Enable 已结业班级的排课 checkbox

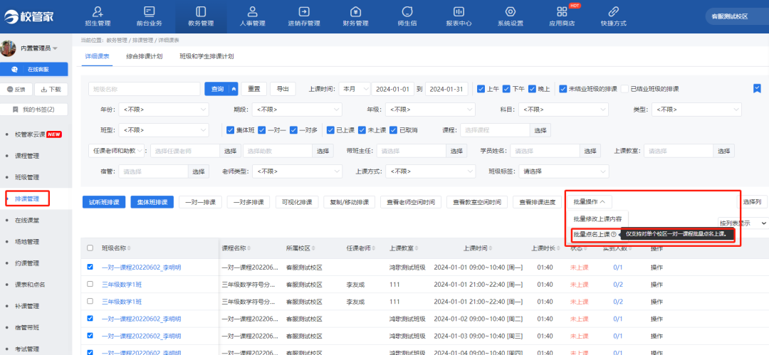pyautogui.click(x=625, y=89)
